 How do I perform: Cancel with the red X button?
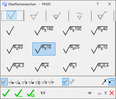[x=112, y=93]
